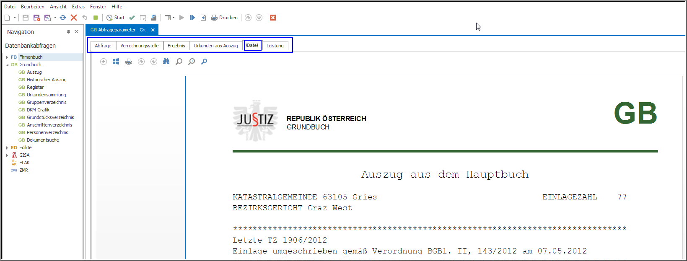Viewport: 687px width, 261px height.
Task: Click the viewer page-down circle arrow
Action: tap(154, 62)
